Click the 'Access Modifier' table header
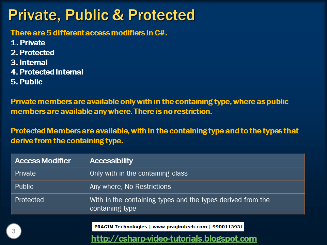Screen dimensions: 327x245 (x=43, y=161)
